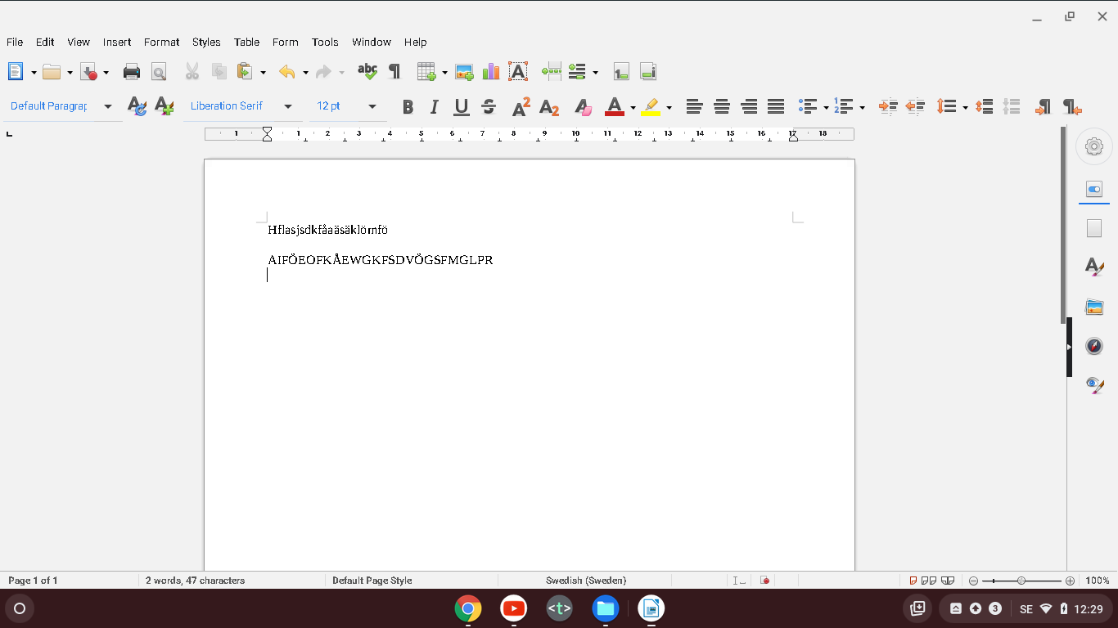Open the sidebar Gallery panel
The image size is (1118, 628).
point(1094,307)
